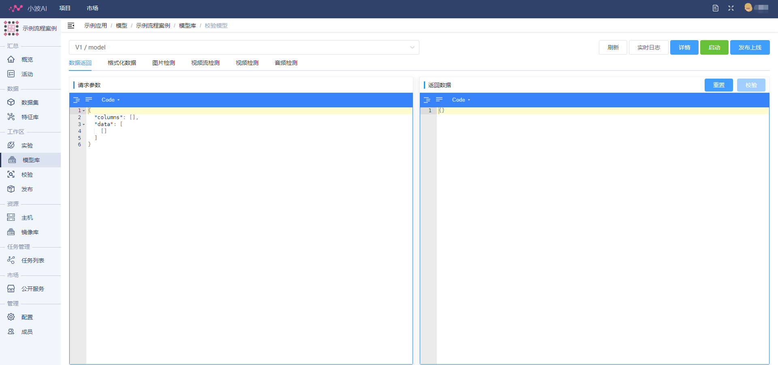Open the V1 / model version dropdown
This screenshot has width=778, height=365.
[244, 47]
